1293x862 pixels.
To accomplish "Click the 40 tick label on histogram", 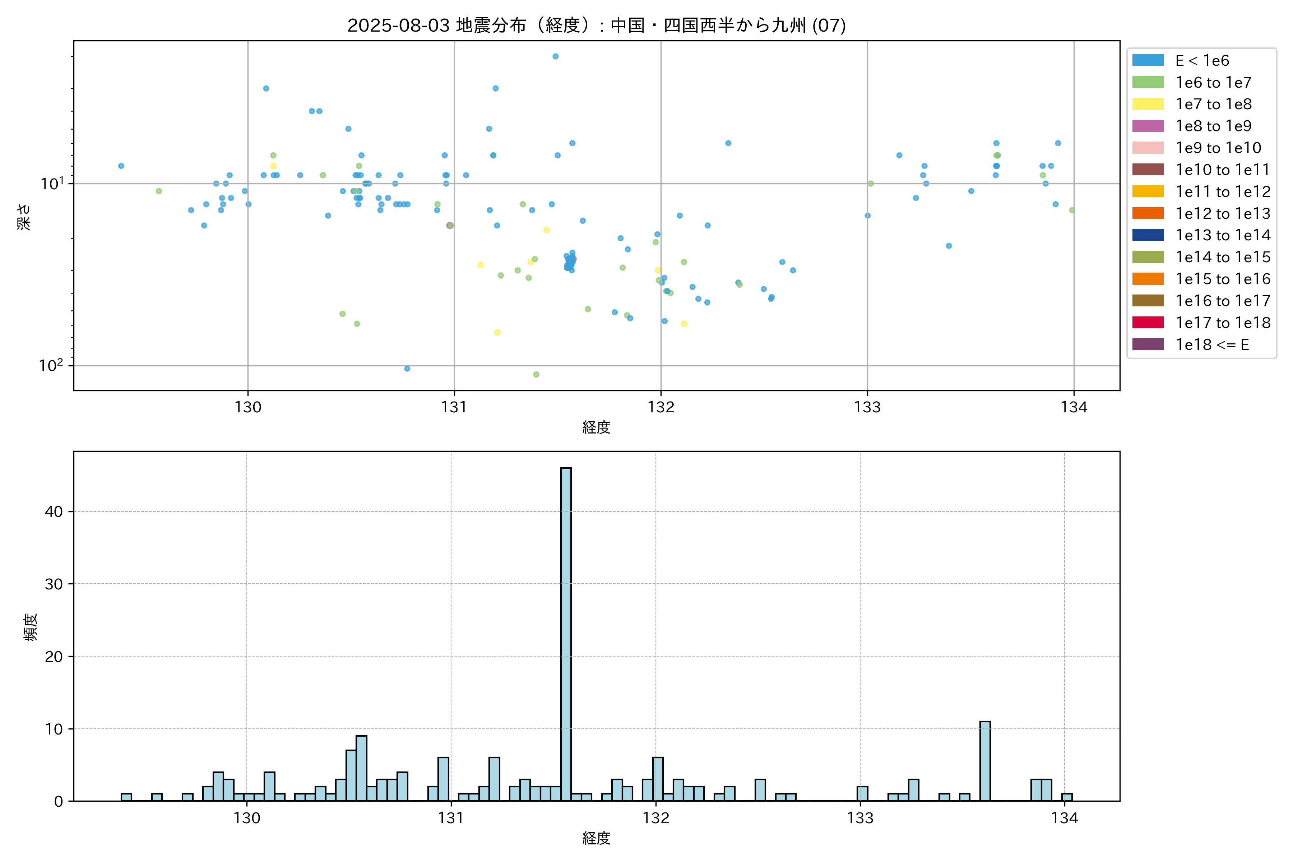I will (54, 512).
